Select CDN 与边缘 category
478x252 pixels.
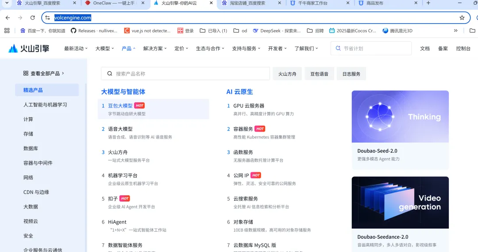tap(36, 192)
